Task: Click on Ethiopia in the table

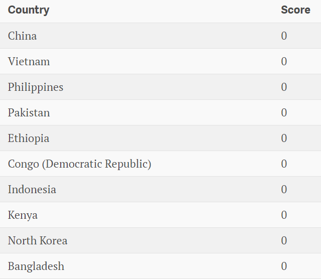Action: (x=29, y=138)
